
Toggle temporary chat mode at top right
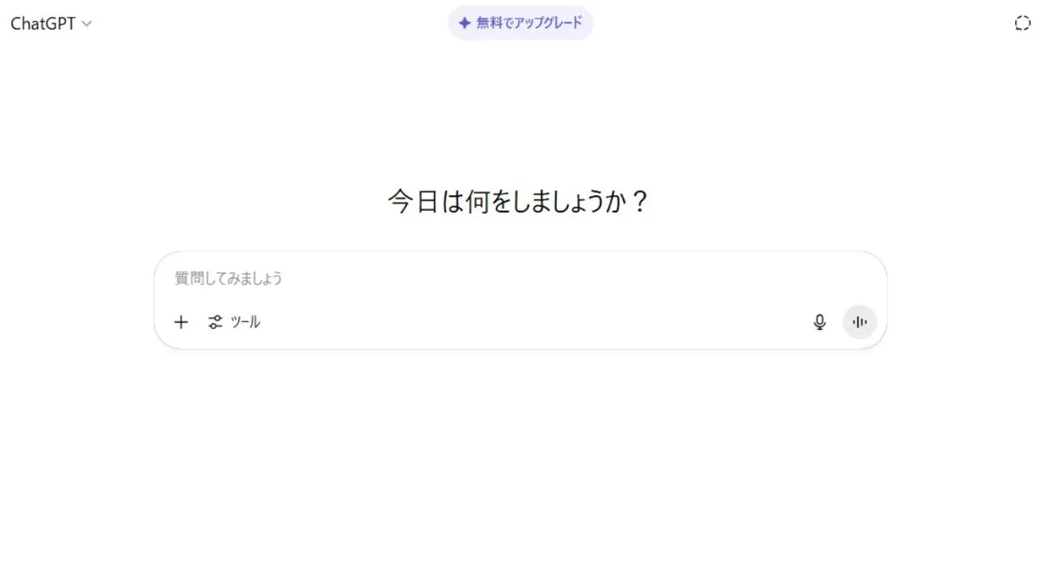(x=1023, y=23)
